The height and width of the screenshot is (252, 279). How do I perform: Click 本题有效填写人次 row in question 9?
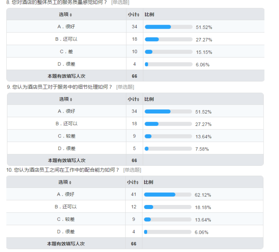pyautogui.click(x=136, y=160)
